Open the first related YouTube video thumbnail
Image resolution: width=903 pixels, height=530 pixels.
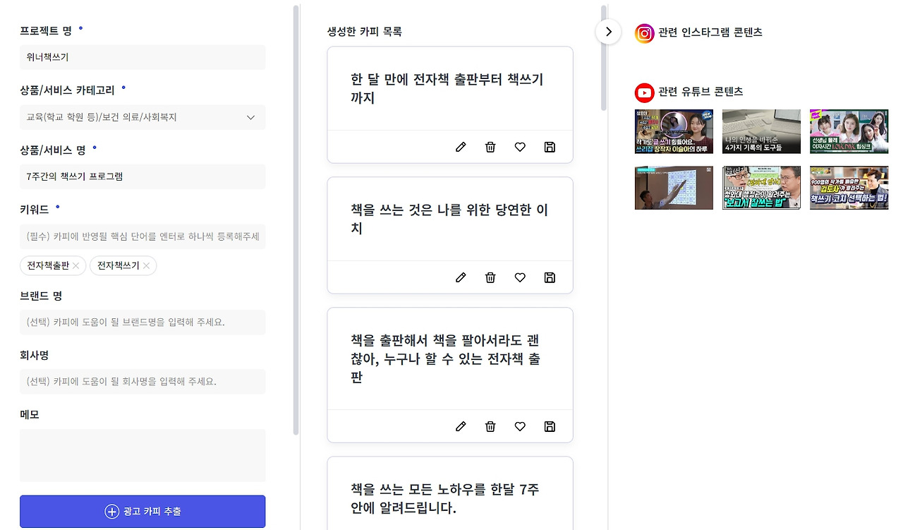tap(674, 131)
